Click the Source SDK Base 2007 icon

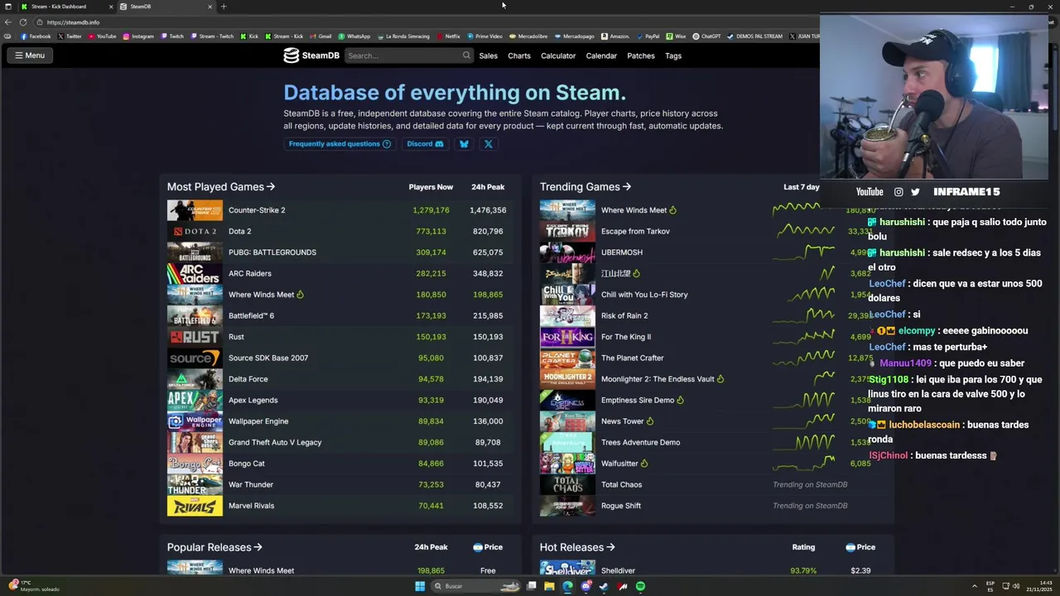195,358
